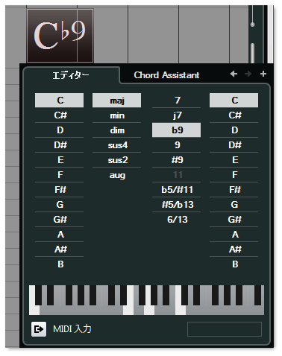Select root note D# in first column
The width and height of the screenshot is (282, 356).
(59, 145)
